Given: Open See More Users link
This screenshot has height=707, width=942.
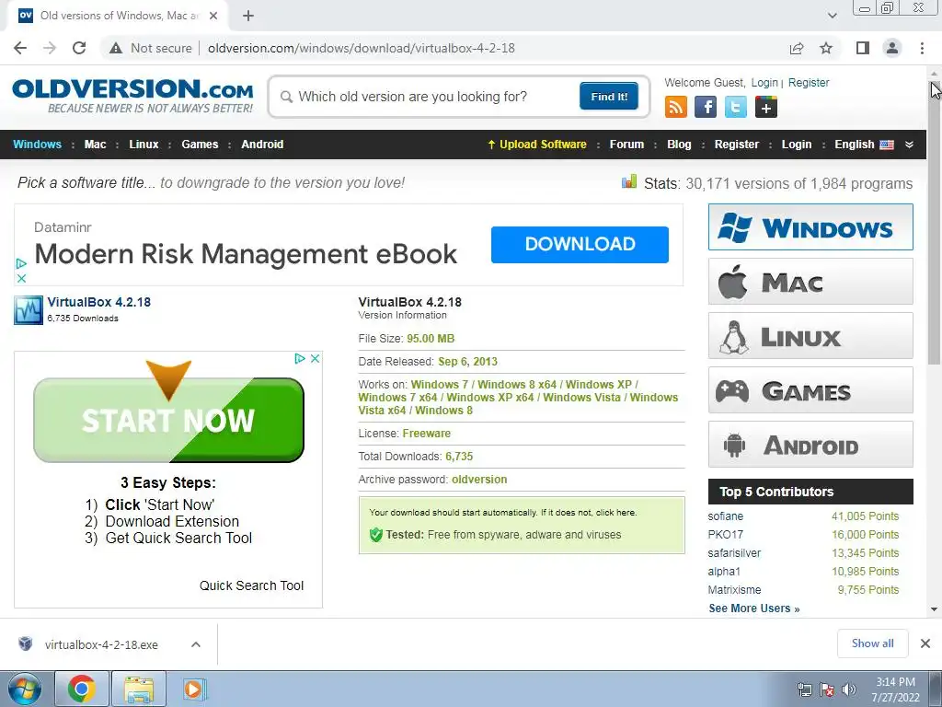Looking at the screenshot, I should point(754,608).
